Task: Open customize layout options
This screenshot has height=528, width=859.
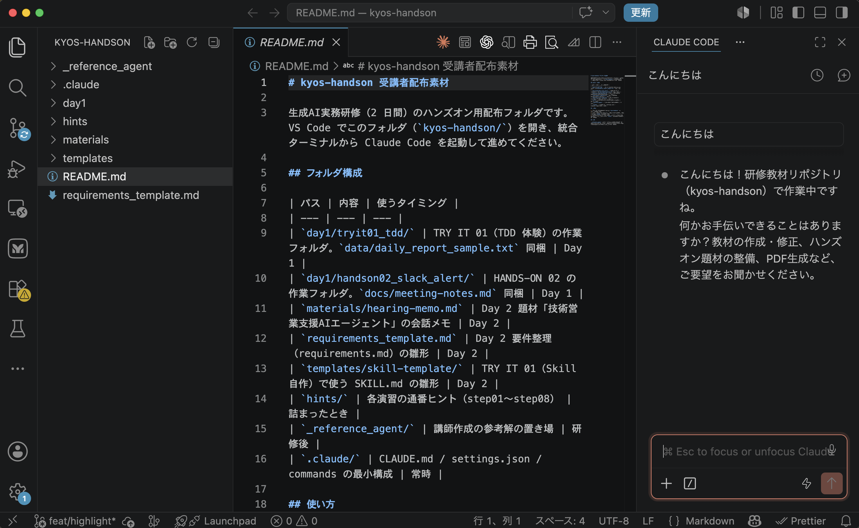Action: (777, 12)
